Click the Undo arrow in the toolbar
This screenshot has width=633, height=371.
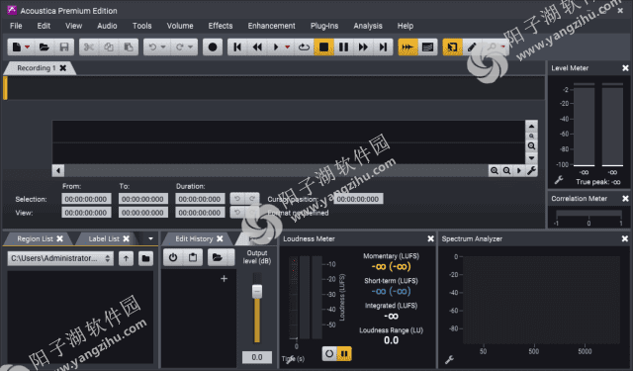click(152, 47)
